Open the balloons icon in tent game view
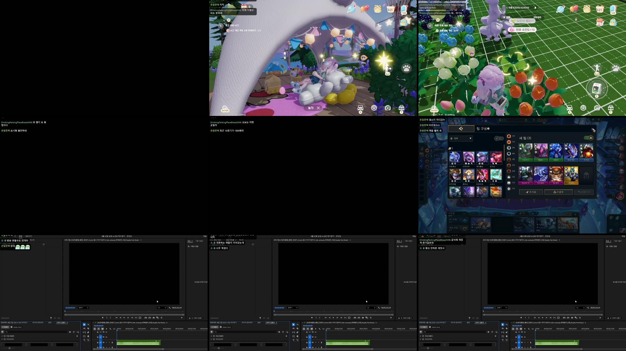 point(364,9)
